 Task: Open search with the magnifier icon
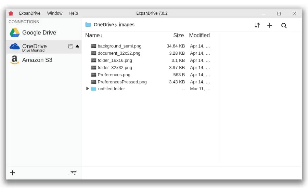[x=284, y=26]
